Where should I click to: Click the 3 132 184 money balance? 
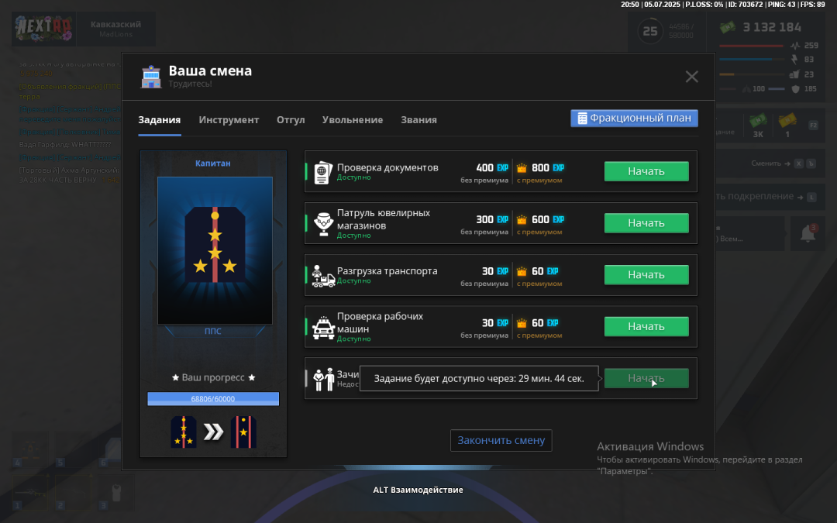(772, 27)
